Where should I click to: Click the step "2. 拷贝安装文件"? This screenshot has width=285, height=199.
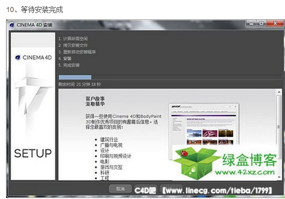click(73, 45)
